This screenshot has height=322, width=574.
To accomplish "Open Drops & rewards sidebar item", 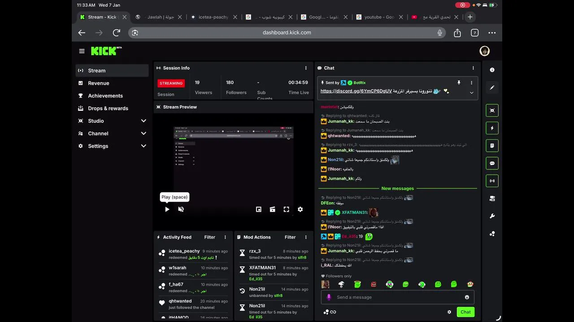I will coord(112,108).
